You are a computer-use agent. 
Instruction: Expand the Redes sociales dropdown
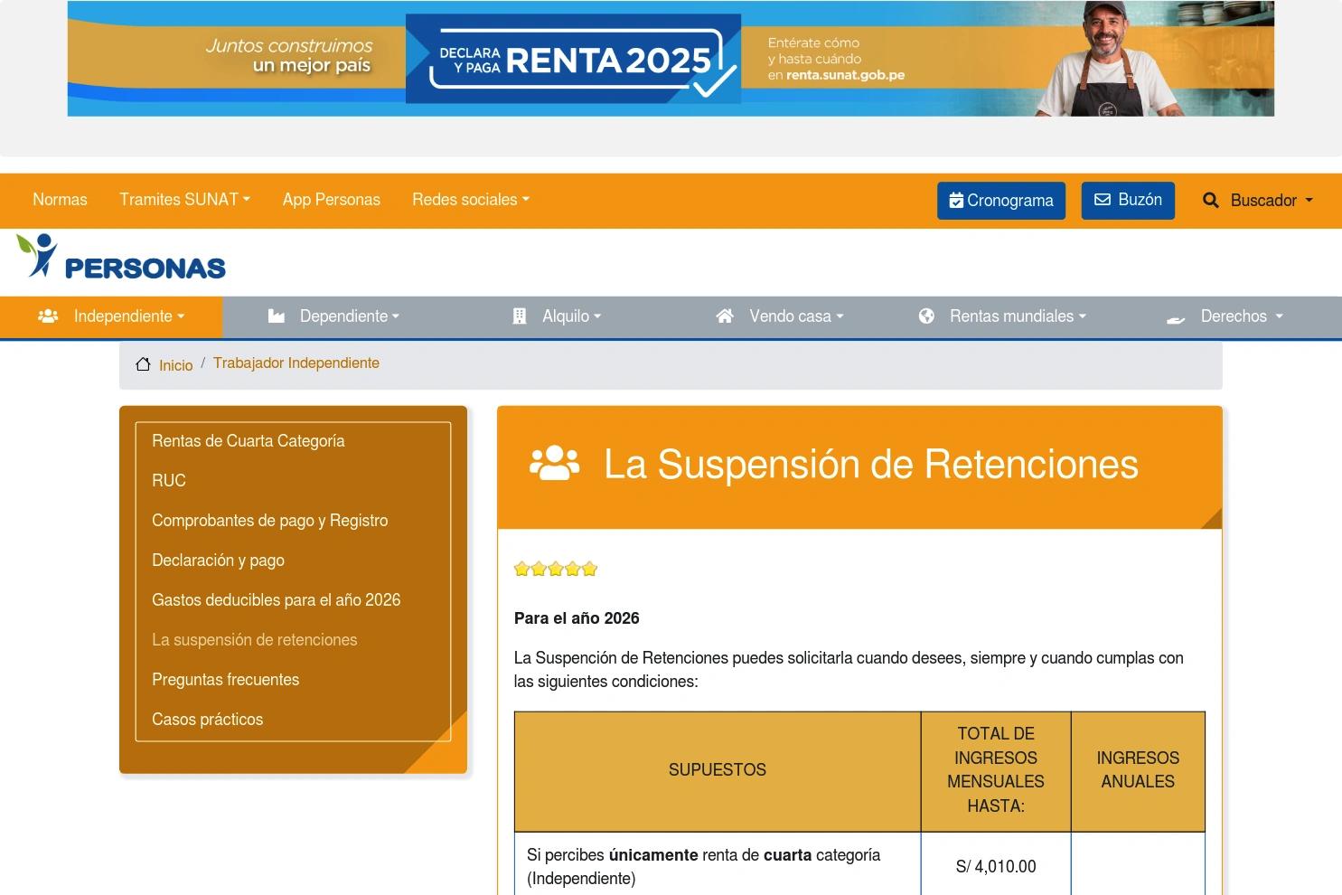click(471, 200)
